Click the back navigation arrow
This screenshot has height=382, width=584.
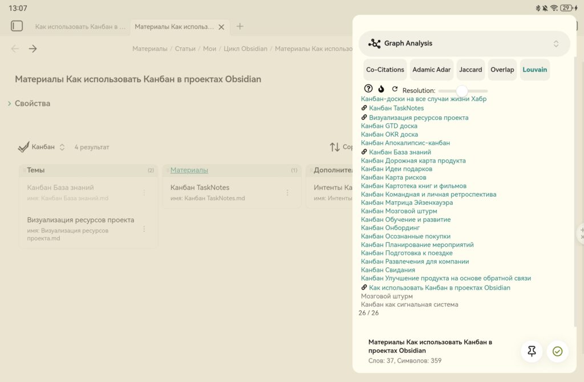[15, 48]
